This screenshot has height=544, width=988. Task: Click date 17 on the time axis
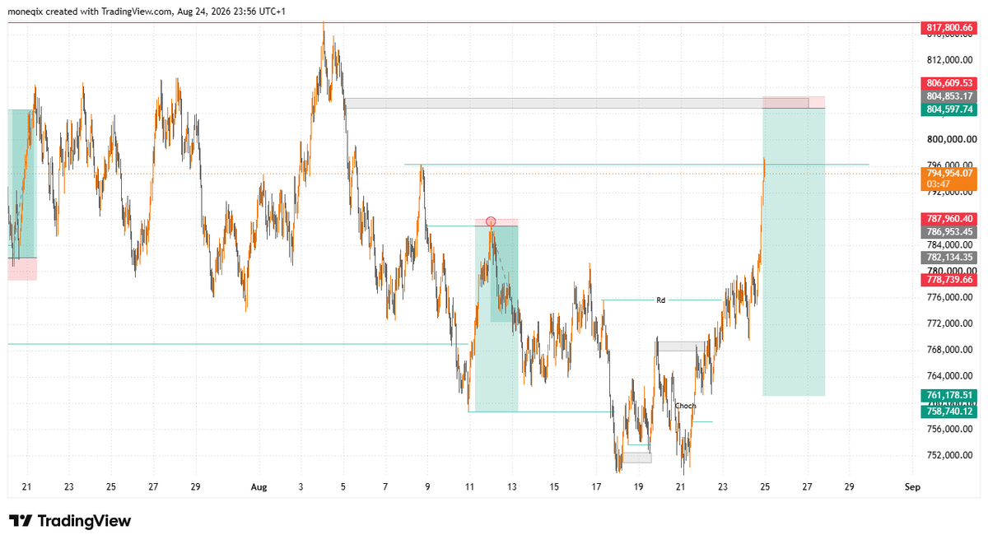pos(596,486)
